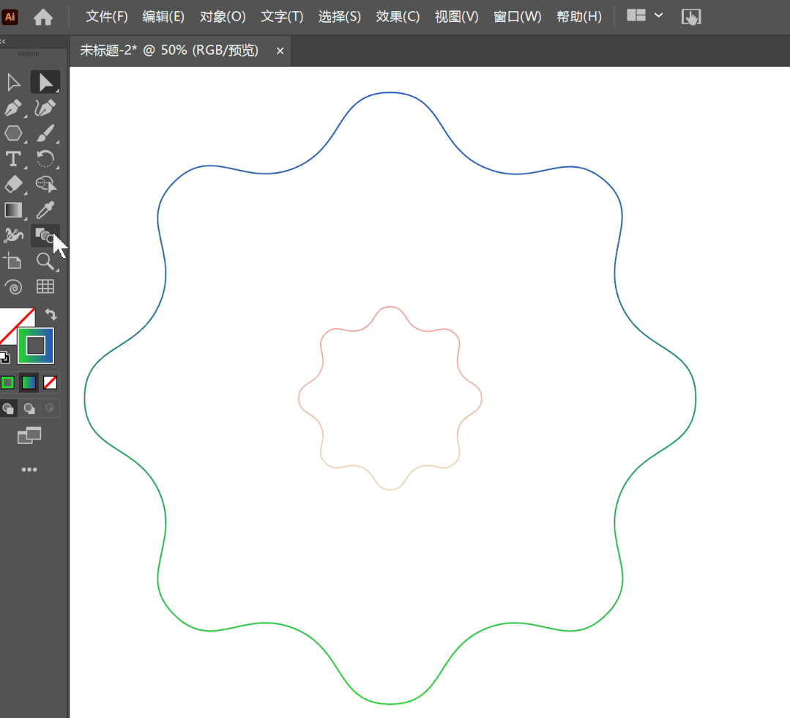Enable Draw Inside mode
The height and width of the screenshot is (718, 790).
coord(49,408)
